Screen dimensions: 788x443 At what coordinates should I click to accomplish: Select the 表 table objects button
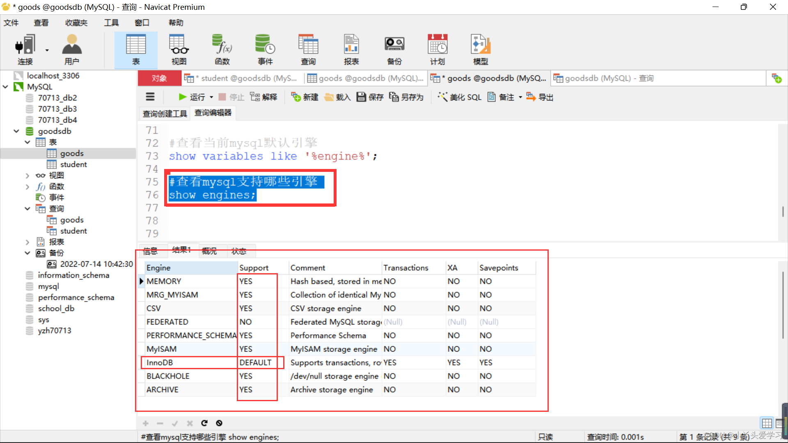pyautogui.click(x=136, y=50)
